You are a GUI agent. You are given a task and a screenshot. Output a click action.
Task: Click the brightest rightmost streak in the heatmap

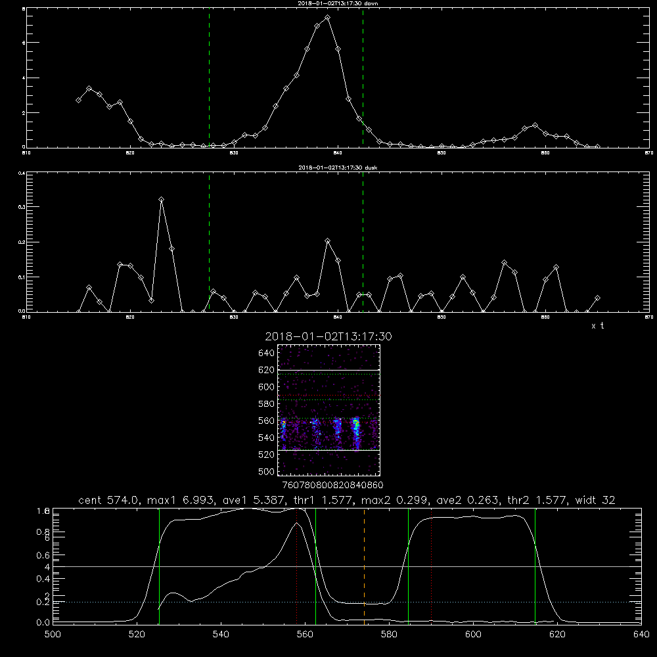[x=356, y=432]
